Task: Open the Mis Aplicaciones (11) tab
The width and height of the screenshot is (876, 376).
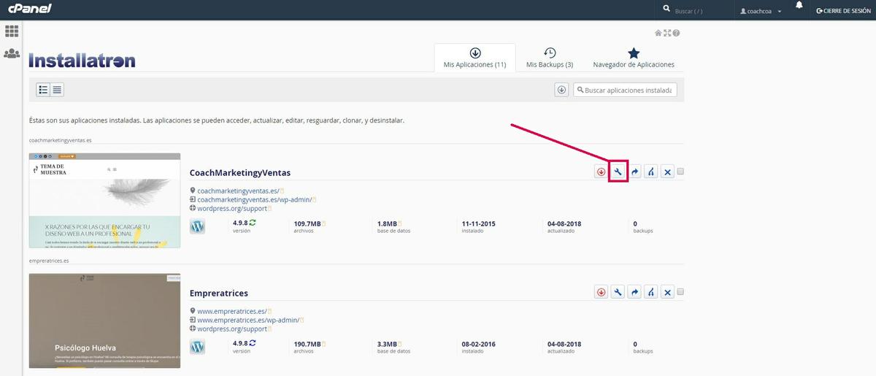Action: [474, 58]
